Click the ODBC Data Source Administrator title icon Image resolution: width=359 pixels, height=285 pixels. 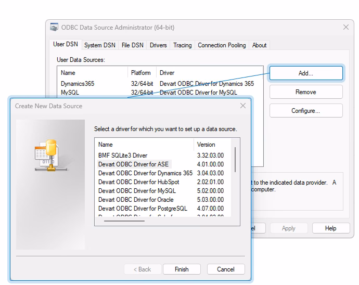click(54, 27)
